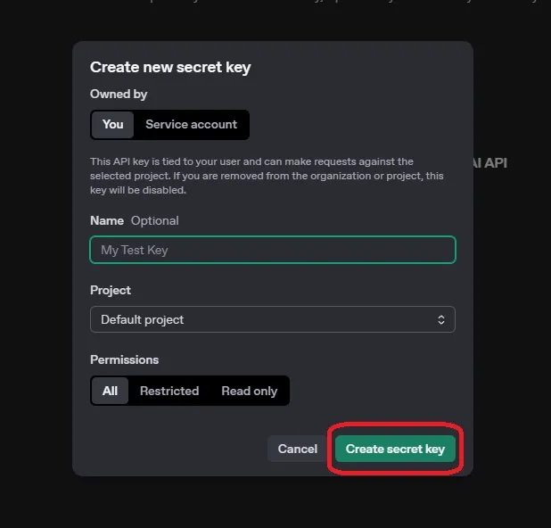Click the "Project" field label
Viewport: 551px width, 528px height.
point(111,290)
